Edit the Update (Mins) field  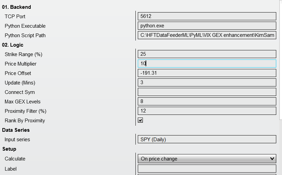(x=207, y=82)
